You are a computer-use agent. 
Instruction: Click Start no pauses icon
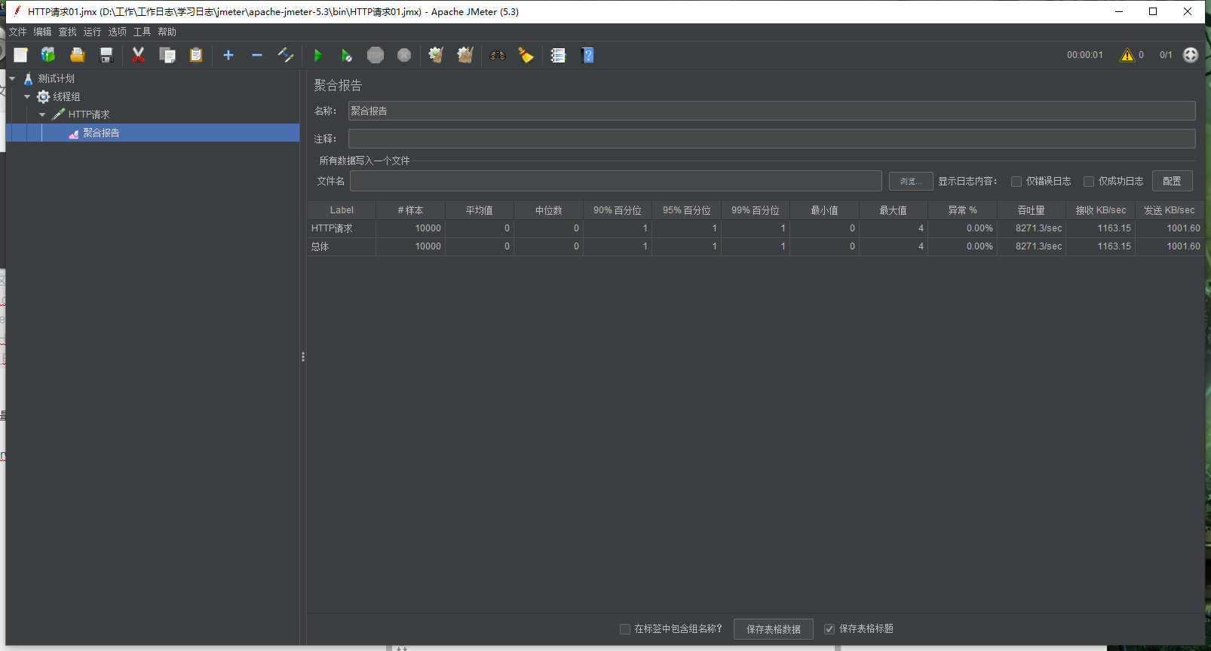tap(346, 55)
